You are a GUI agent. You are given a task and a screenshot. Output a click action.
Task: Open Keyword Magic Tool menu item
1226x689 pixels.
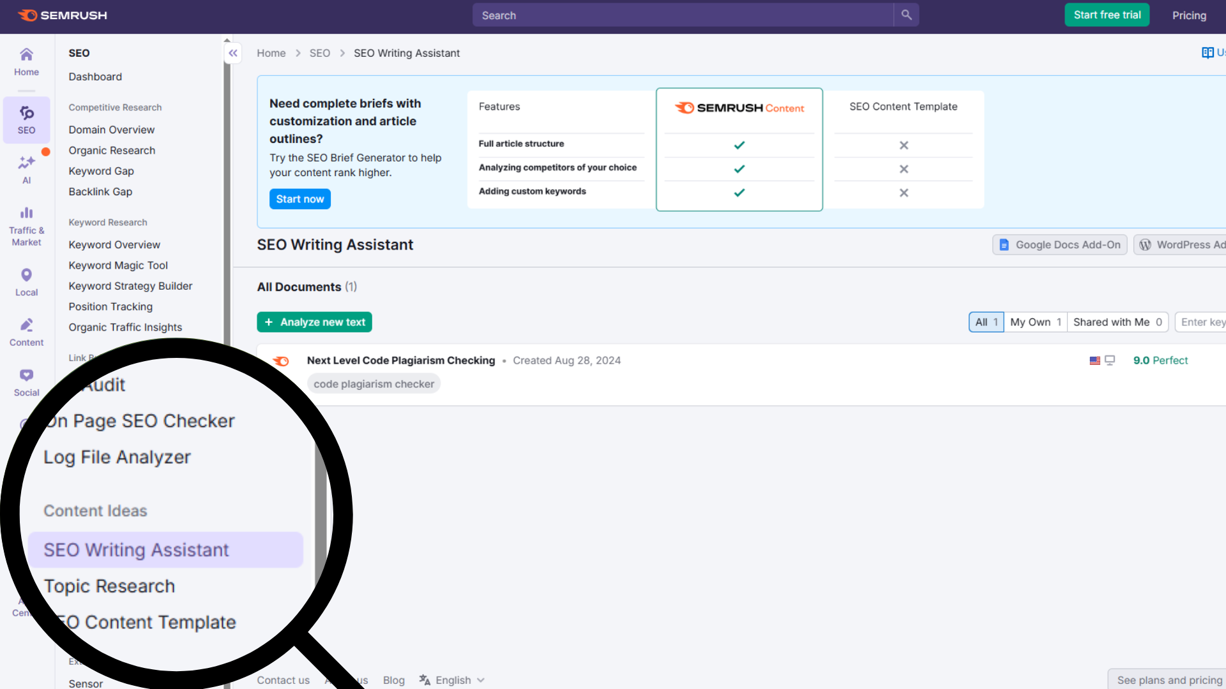[118, 265]
